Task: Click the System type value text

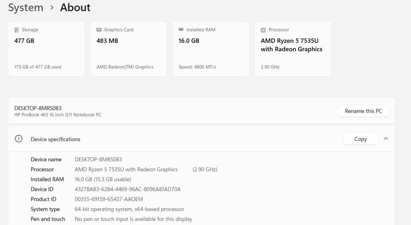Action: pyautogui.click(x=129, y=209)
